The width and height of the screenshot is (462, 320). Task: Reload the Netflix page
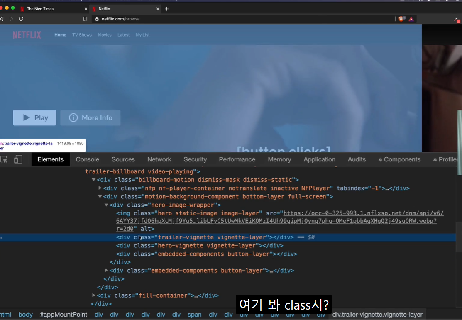(21, 19)
